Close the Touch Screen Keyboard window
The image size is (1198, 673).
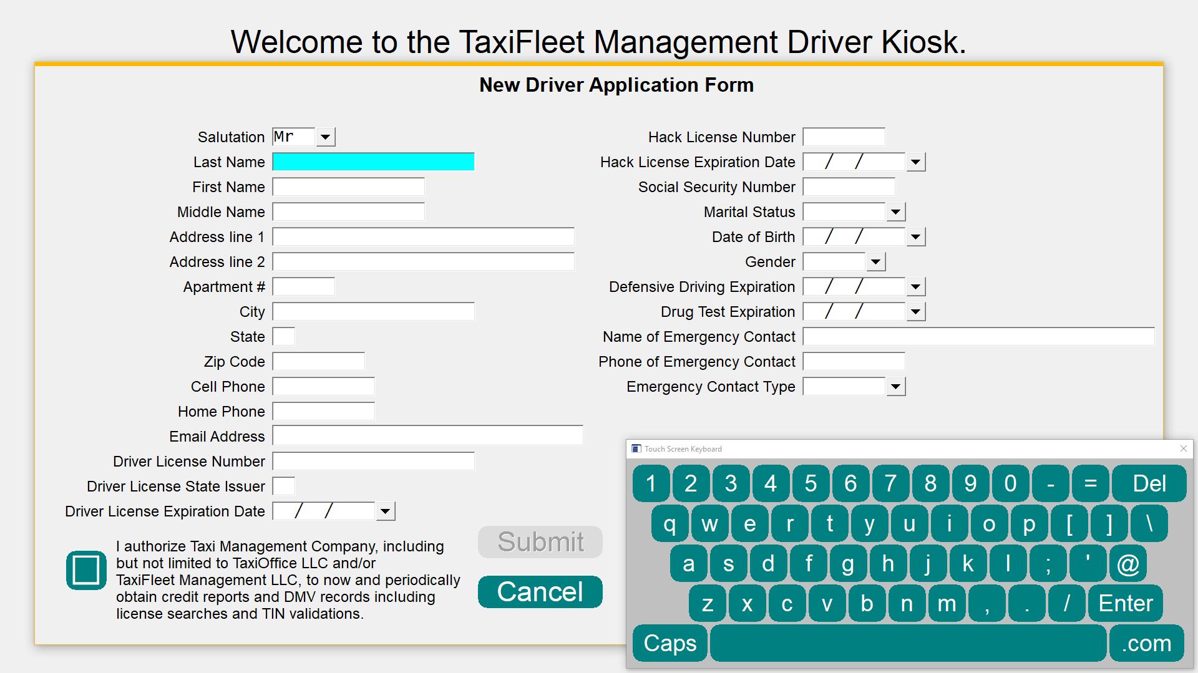pyautogui.click(x=1183, y=448)
